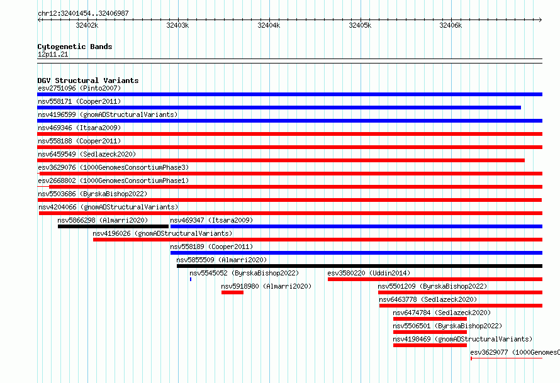This screenshot has width=560, height=383.
Task: Click the red bar under nsv5503686
Action: click(x=289, y=200)
